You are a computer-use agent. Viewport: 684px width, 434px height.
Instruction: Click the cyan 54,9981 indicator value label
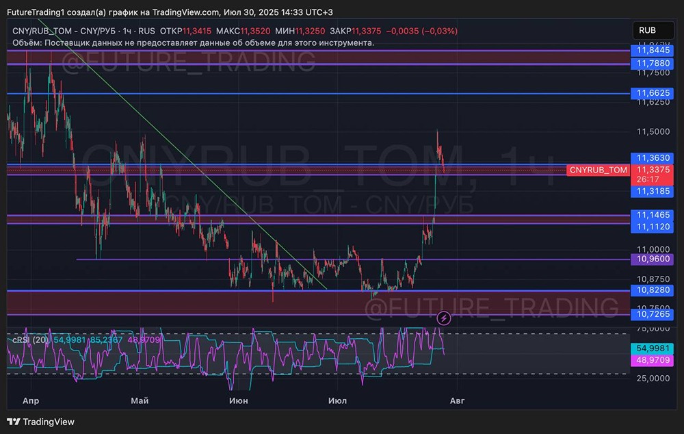[x=653, y=348]
